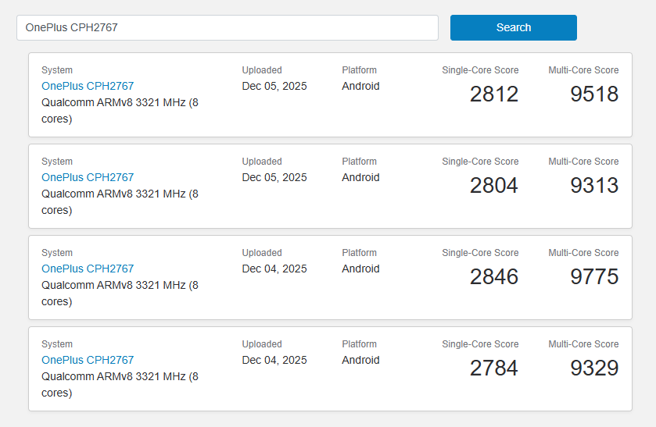Open OnePlus CPH2767 link with 2846 single-core score
This screenshot has height=427, width=656.
pyautogui.click(x=88, y=269)
